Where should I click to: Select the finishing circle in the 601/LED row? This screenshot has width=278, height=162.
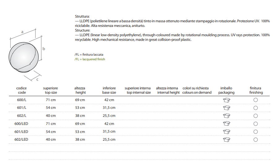click(256, 132)
